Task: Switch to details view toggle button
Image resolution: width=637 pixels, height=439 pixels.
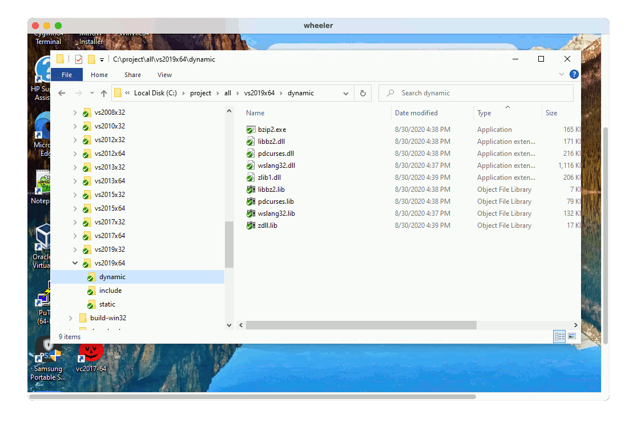Action: tap(559, 336)
